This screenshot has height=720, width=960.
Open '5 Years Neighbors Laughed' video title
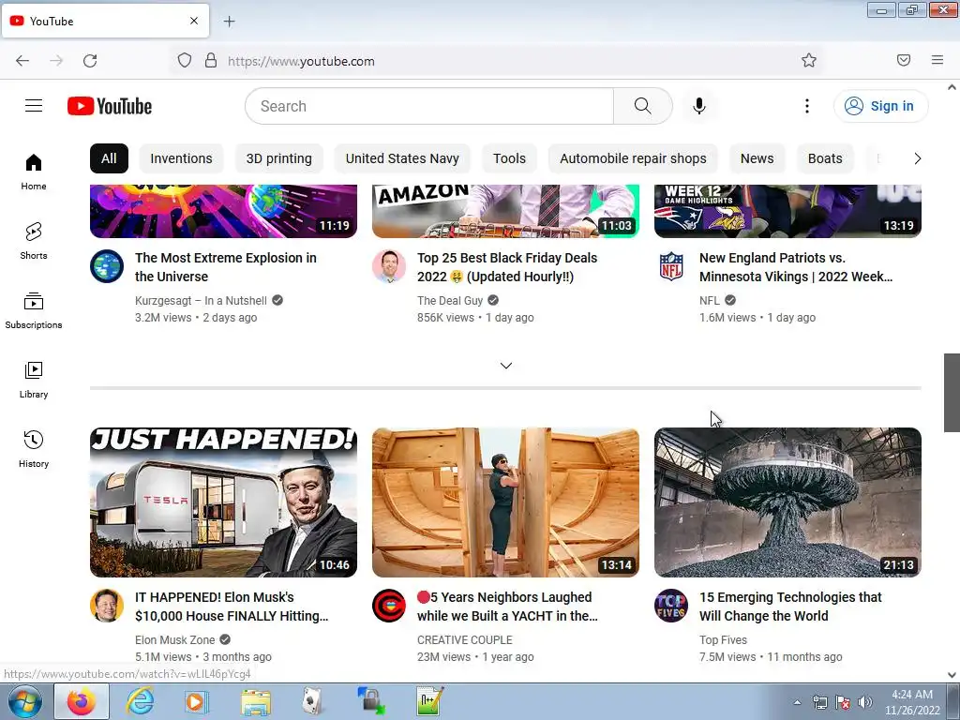507,607
